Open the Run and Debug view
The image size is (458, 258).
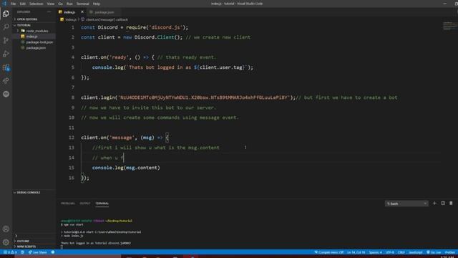click(x=6, y=54)
